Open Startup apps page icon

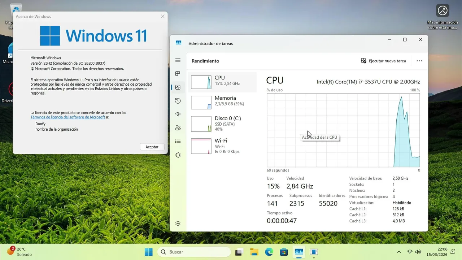coord(178,114)
